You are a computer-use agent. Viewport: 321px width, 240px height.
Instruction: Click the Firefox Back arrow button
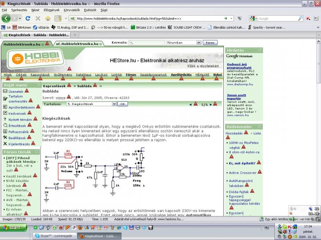6,18
